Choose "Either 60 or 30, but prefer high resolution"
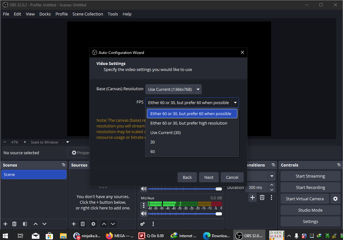The image size is (343, 240). point(189,123)
